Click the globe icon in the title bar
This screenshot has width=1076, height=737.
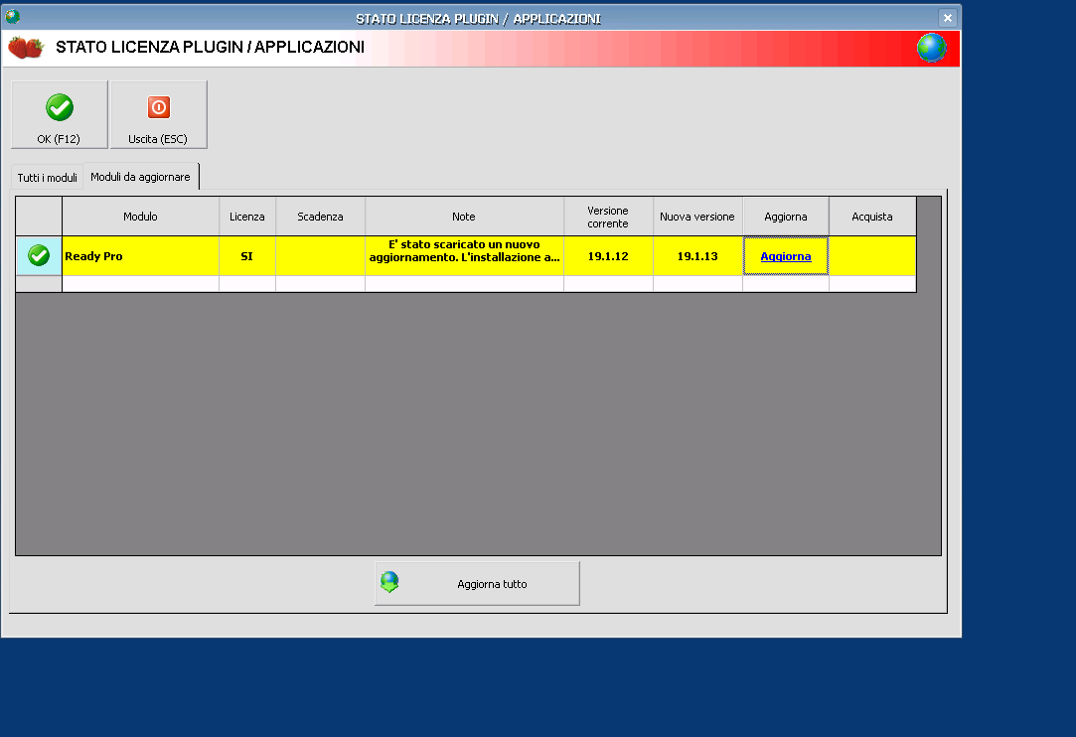point(12,17)
